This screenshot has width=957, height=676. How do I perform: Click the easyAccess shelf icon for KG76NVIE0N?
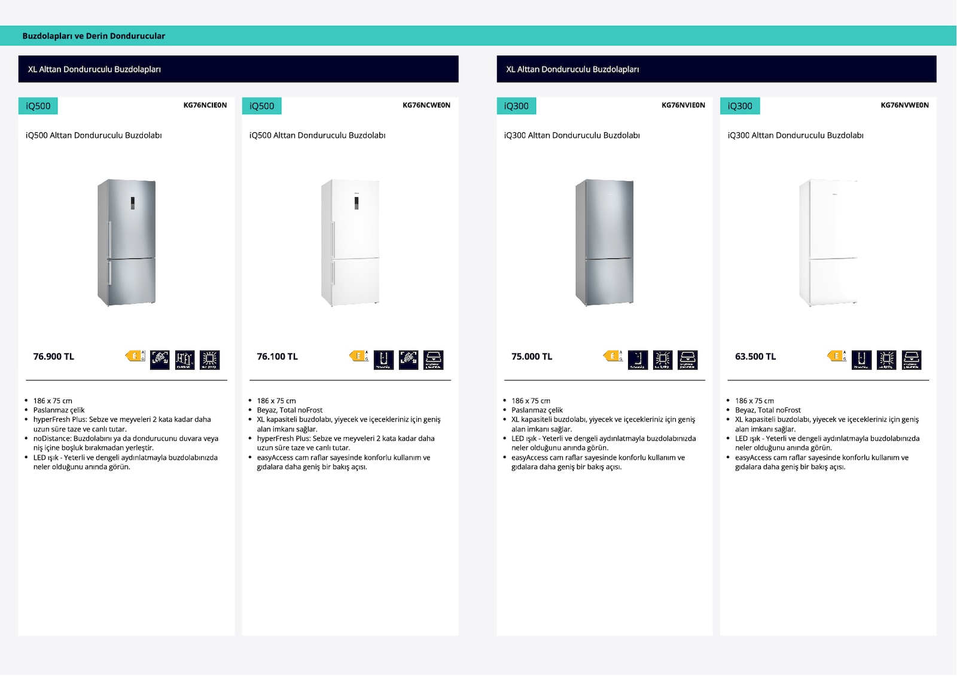coord(688,360)
